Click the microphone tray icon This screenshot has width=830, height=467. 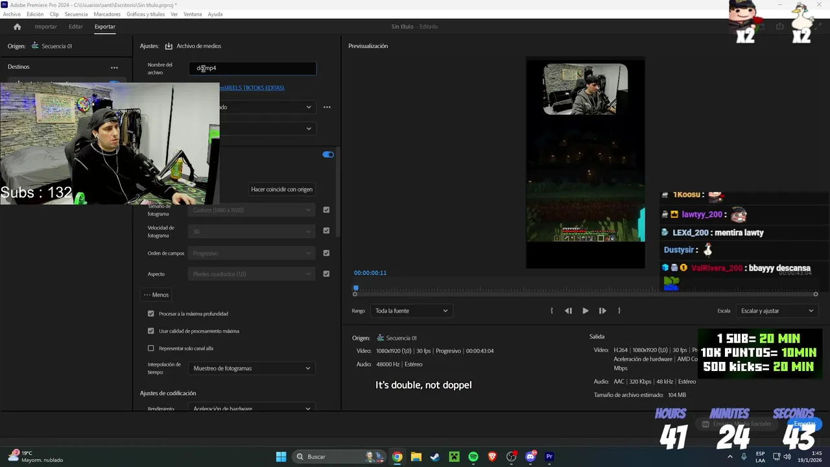pyautogui.click(x=744, y=457)
